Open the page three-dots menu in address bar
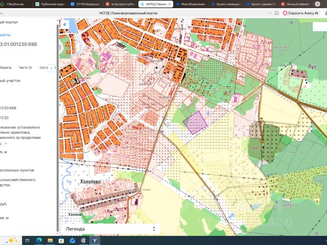Viewport: 327px width, 245px height. [x=270, y=13]
